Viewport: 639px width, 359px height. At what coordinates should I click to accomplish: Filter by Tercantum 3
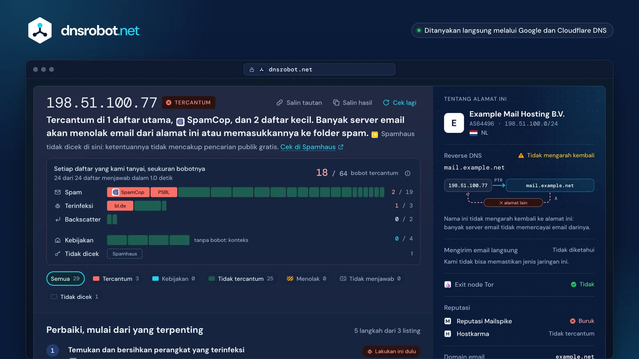coord(116,279)
